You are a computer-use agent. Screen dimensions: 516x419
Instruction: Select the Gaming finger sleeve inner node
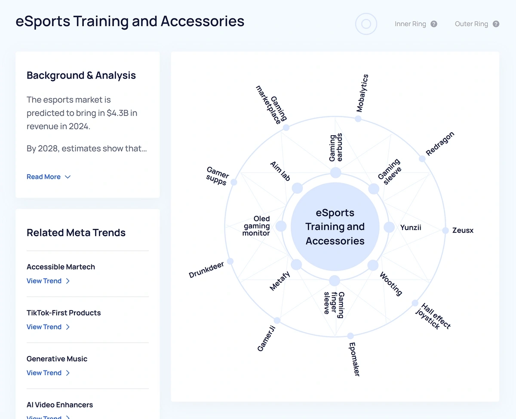(335, 281)
